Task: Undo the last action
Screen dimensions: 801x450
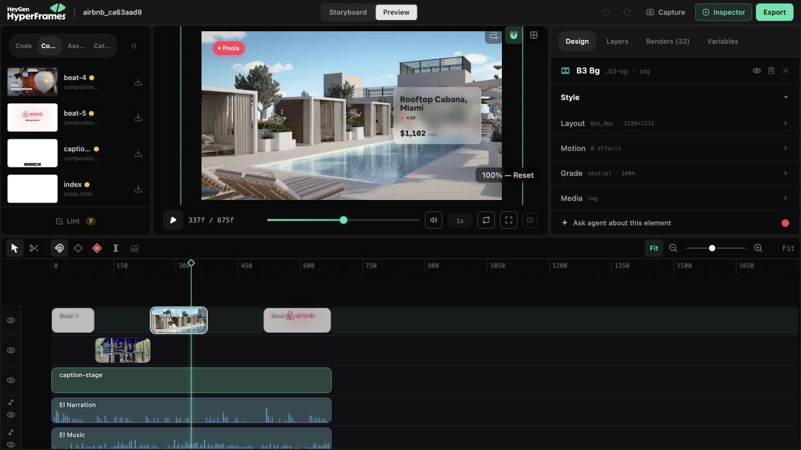Action: (x=605, y=12)
